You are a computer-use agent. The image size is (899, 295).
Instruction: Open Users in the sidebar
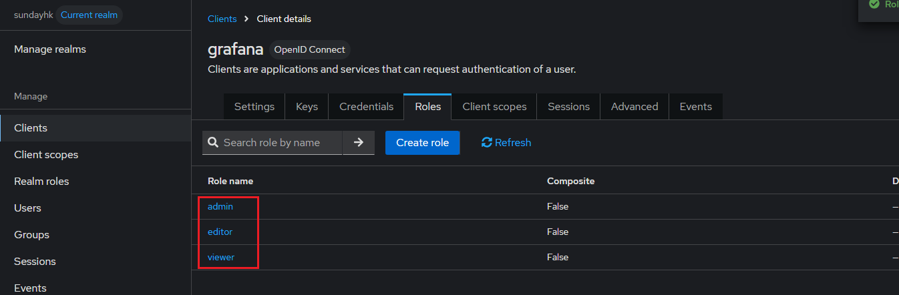pos(96,208)
